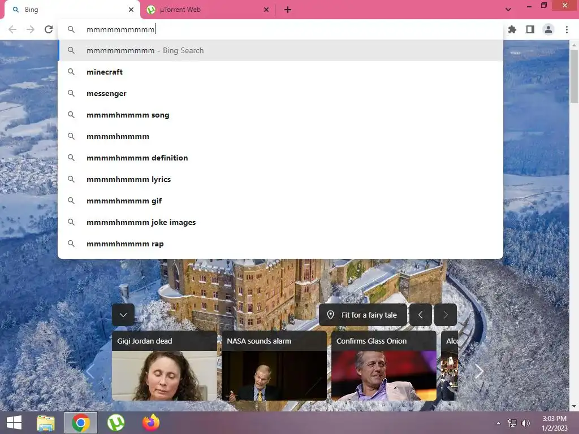579x434 pixels.
Task: Open the 'NASA sounds alarm' news card
Action: click(x=274, y=366)
